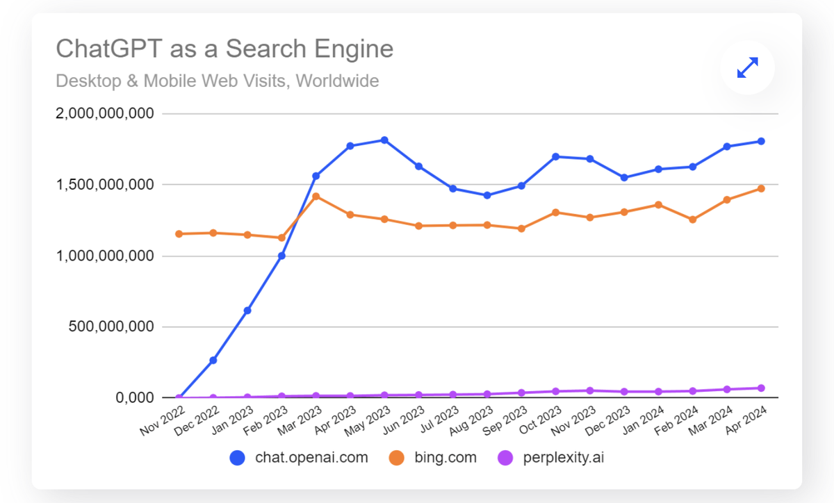Click the Dec 2023 blue marker
834x503 pixels.
pyautogui.click(x=623, y=177)
